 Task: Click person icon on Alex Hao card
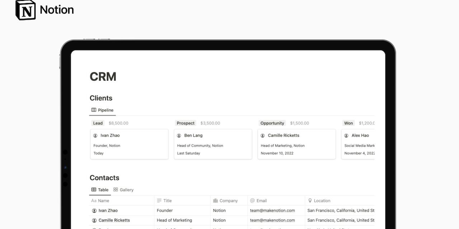346,136
